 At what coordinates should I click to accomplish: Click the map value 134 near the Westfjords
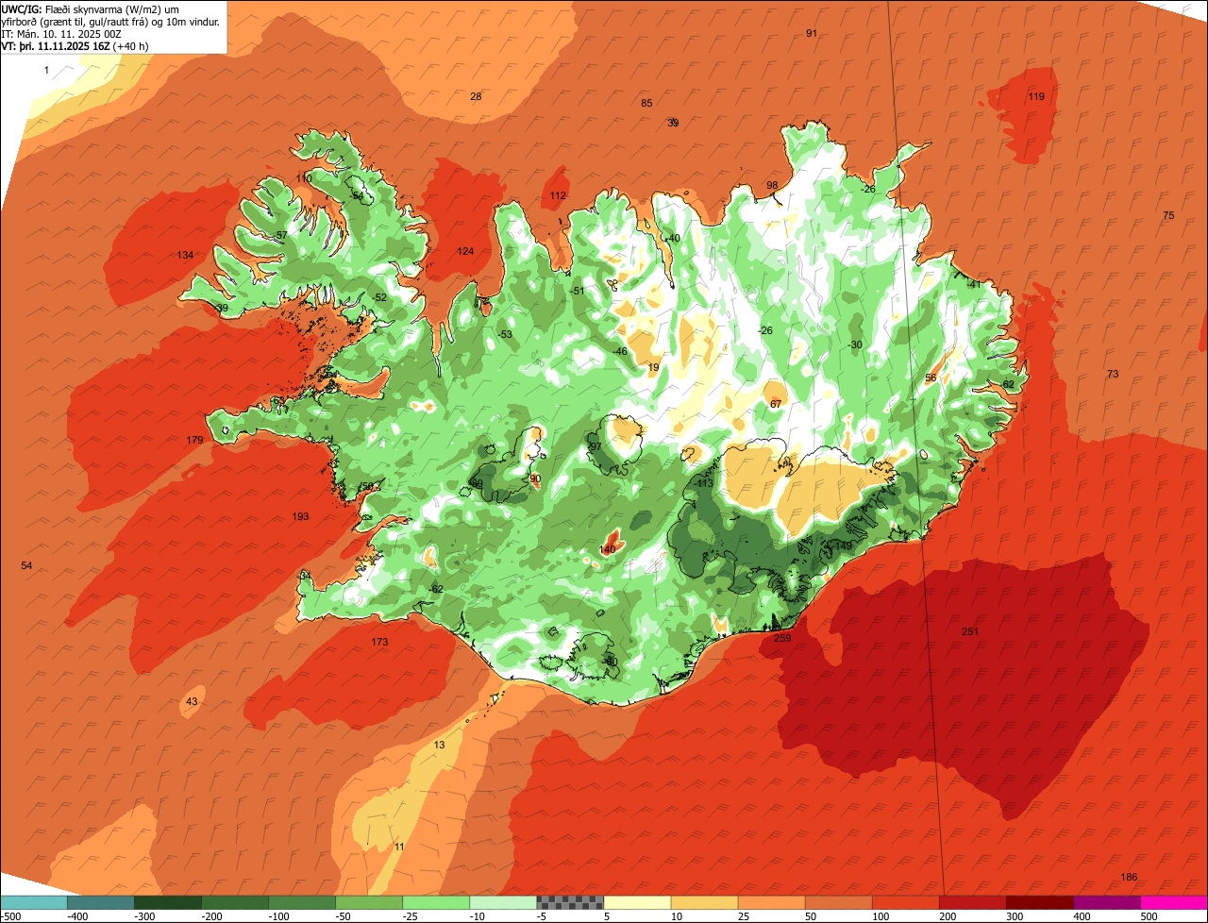pyautogui.click(x=185, y=255)
